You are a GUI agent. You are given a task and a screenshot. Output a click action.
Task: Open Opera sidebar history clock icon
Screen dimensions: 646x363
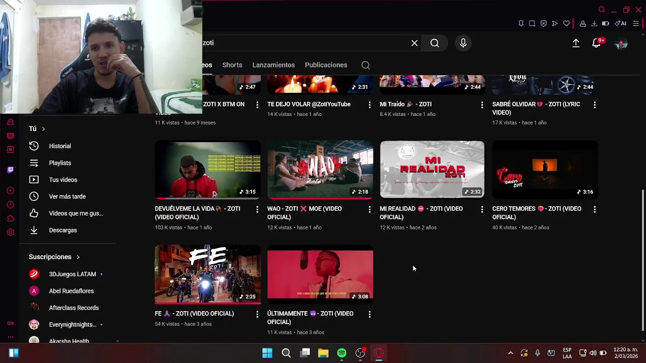[x=10, y=205]
